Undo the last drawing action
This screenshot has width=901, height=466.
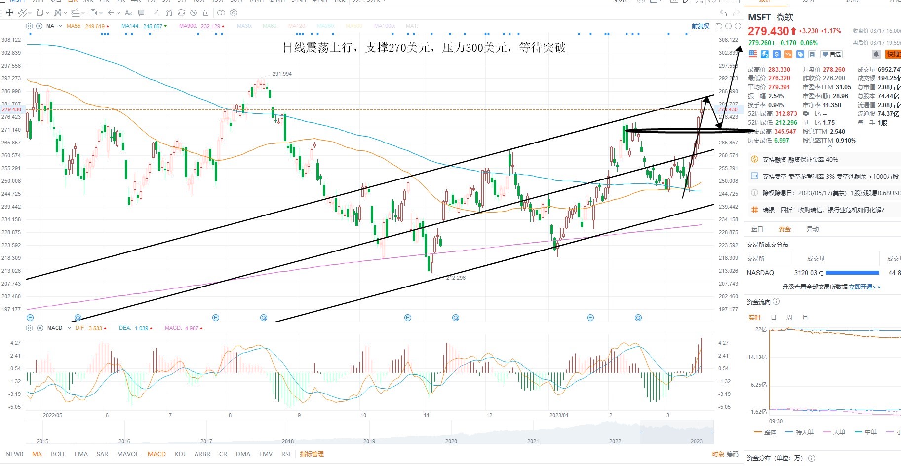[724, 13]
